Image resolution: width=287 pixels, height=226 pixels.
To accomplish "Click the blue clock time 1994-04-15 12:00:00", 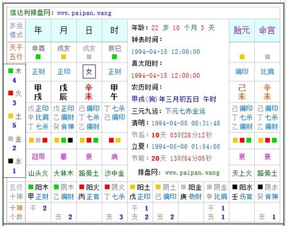I will coord(166,52).
